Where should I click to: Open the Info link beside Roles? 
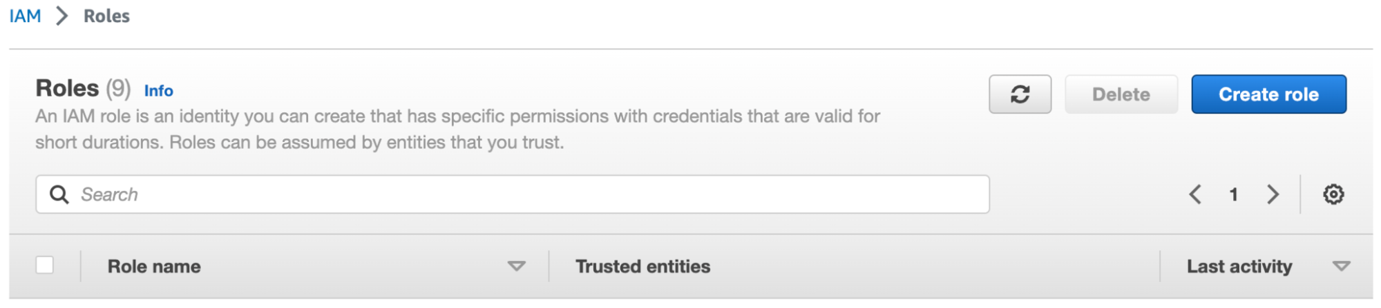coord(158,91)
